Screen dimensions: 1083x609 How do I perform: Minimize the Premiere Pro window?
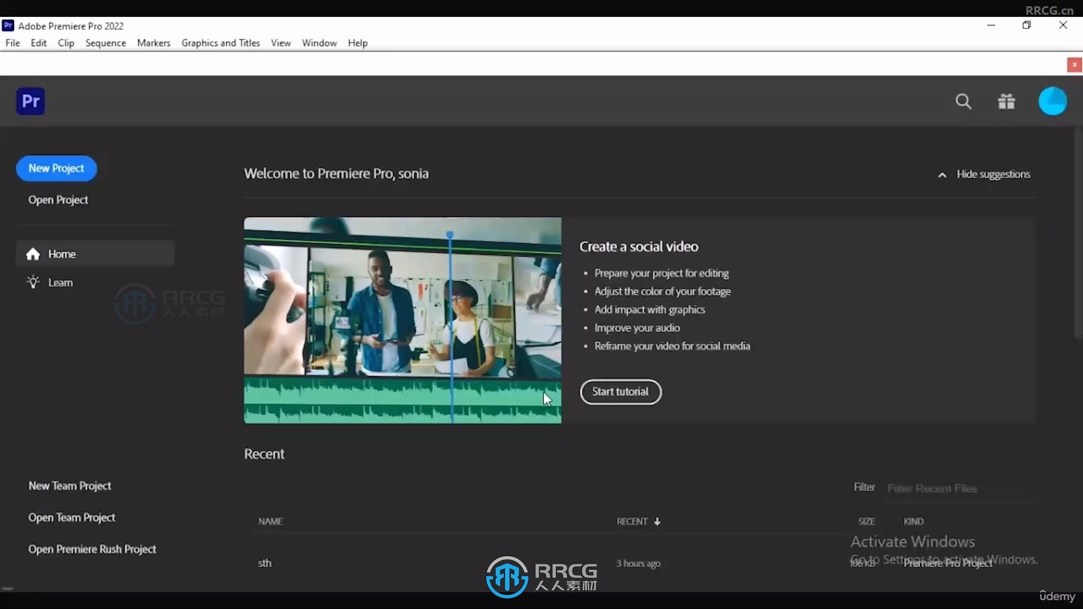click(991, 25)
